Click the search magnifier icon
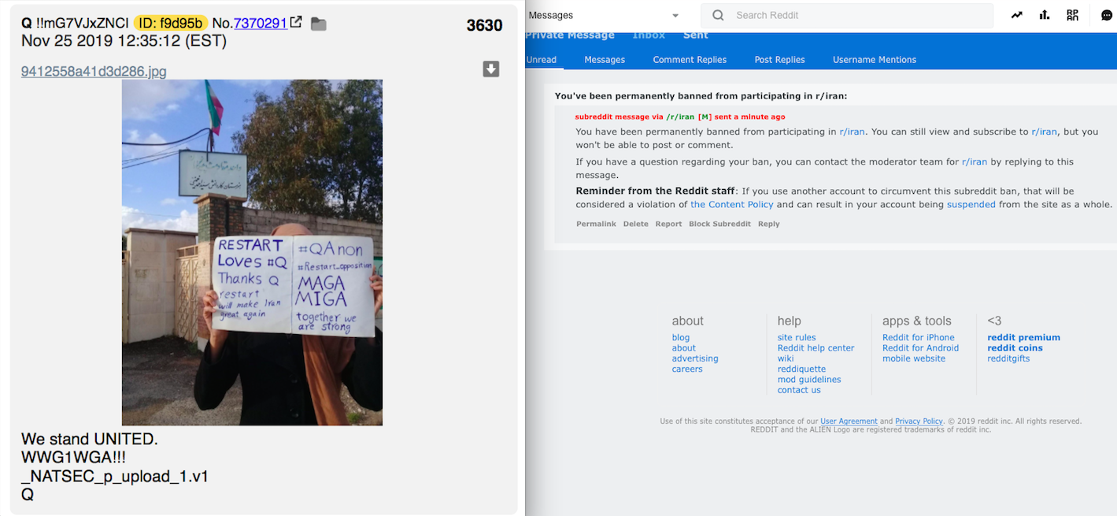1117x516 pixels. (x=718, y=15)
